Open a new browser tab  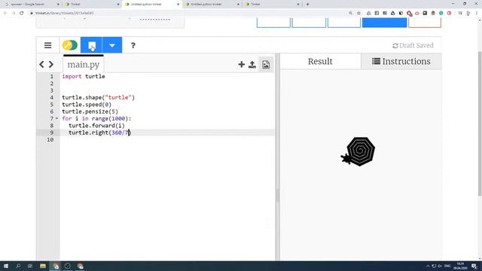tap(307, 5)
